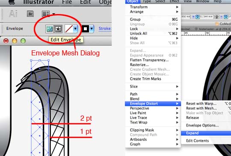Choose Envelope Options submenu item
Screen dimensions: 231x156
(x=206, y=125)
